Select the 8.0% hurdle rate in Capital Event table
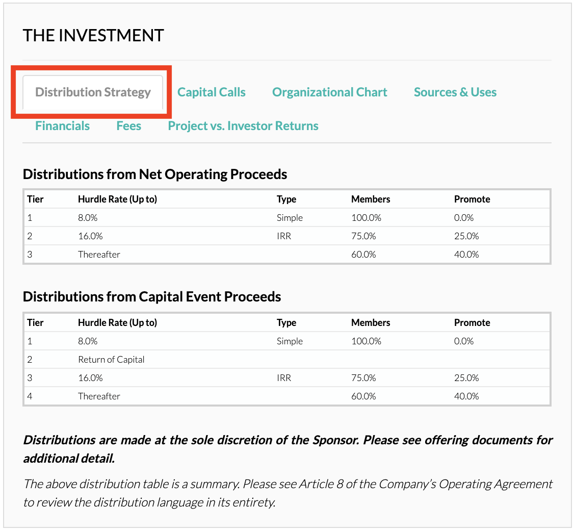 tap(88, 341)
